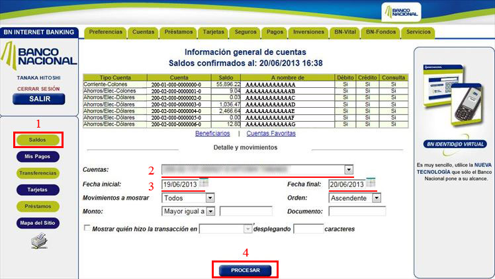The width and height of the screenshot is (495, 279).
Task: Click the A nombre de column header
Action: 287,77
